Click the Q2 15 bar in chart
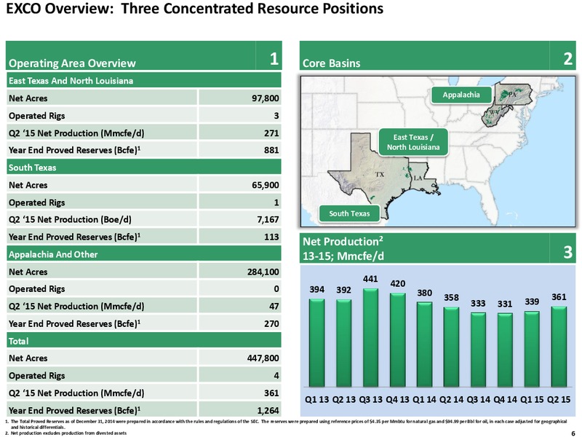The image size is (582, 437). click(x=559, y=347)
